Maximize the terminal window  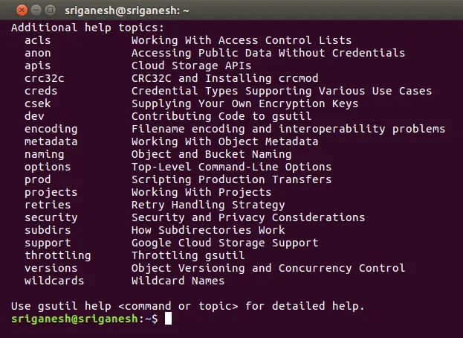point(50,11)
